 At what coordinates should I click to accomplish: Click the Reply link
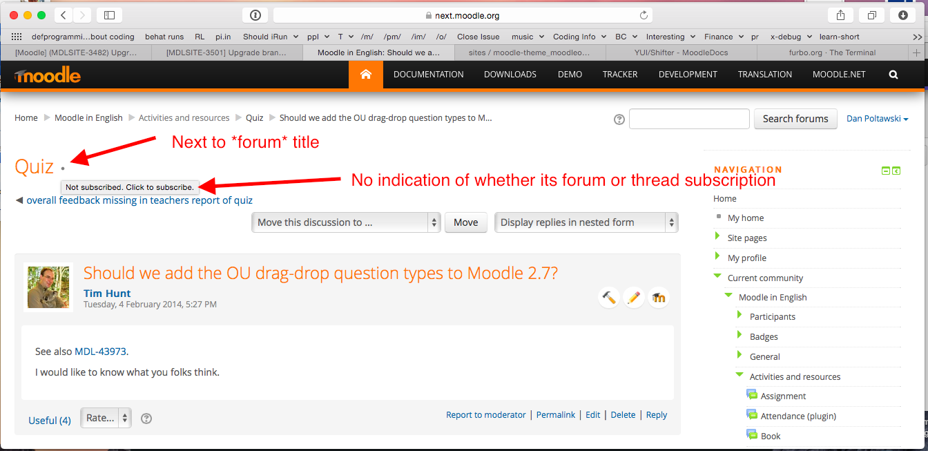point(657,415)
